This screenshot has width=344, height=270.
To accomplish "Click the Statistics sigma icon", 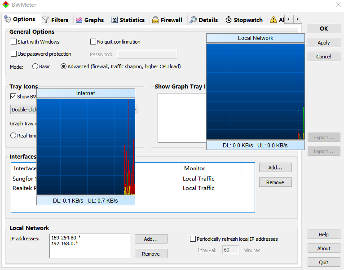I will coord(115,20).
